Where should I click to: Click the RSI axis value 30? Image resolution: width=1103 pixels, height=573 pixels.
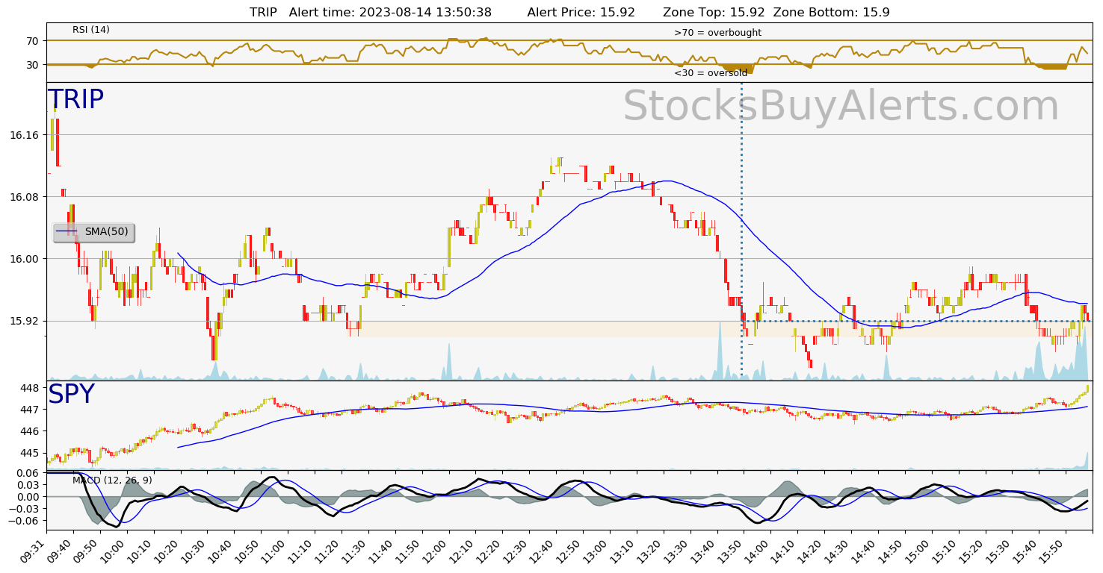(32, 65)
